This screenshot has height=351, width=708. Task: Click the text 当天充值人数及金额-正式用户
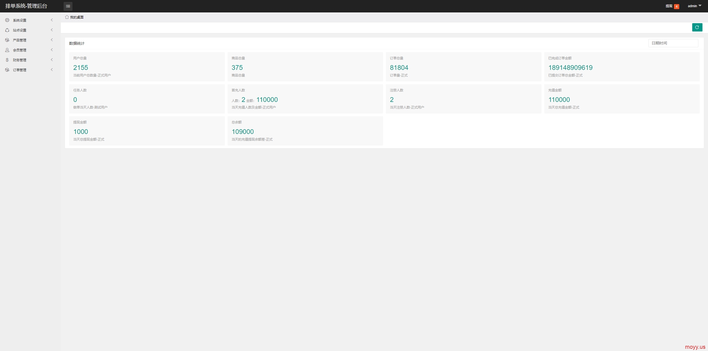pos(254,107)
